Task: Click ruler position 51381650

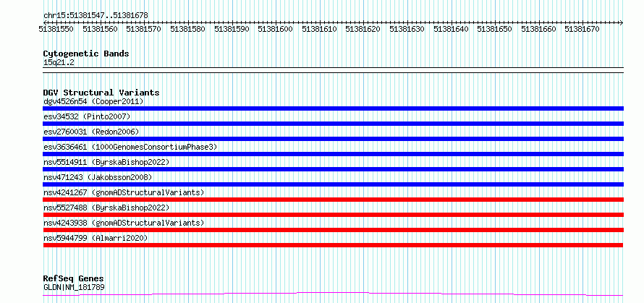Action: point(494,29)
